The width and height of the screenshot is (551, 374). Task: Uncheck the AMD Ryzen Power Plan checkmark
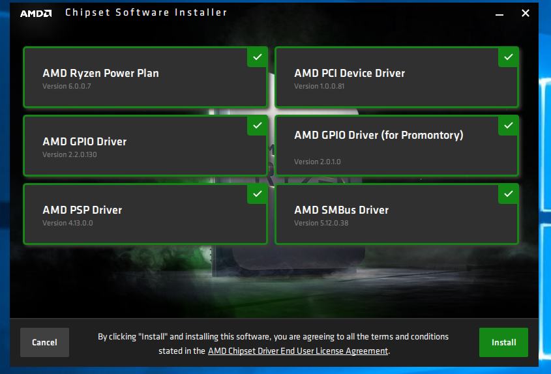coord(257,57)
